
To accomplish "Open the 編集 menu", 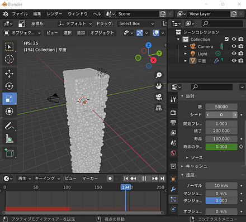I will tap(37, 14).
